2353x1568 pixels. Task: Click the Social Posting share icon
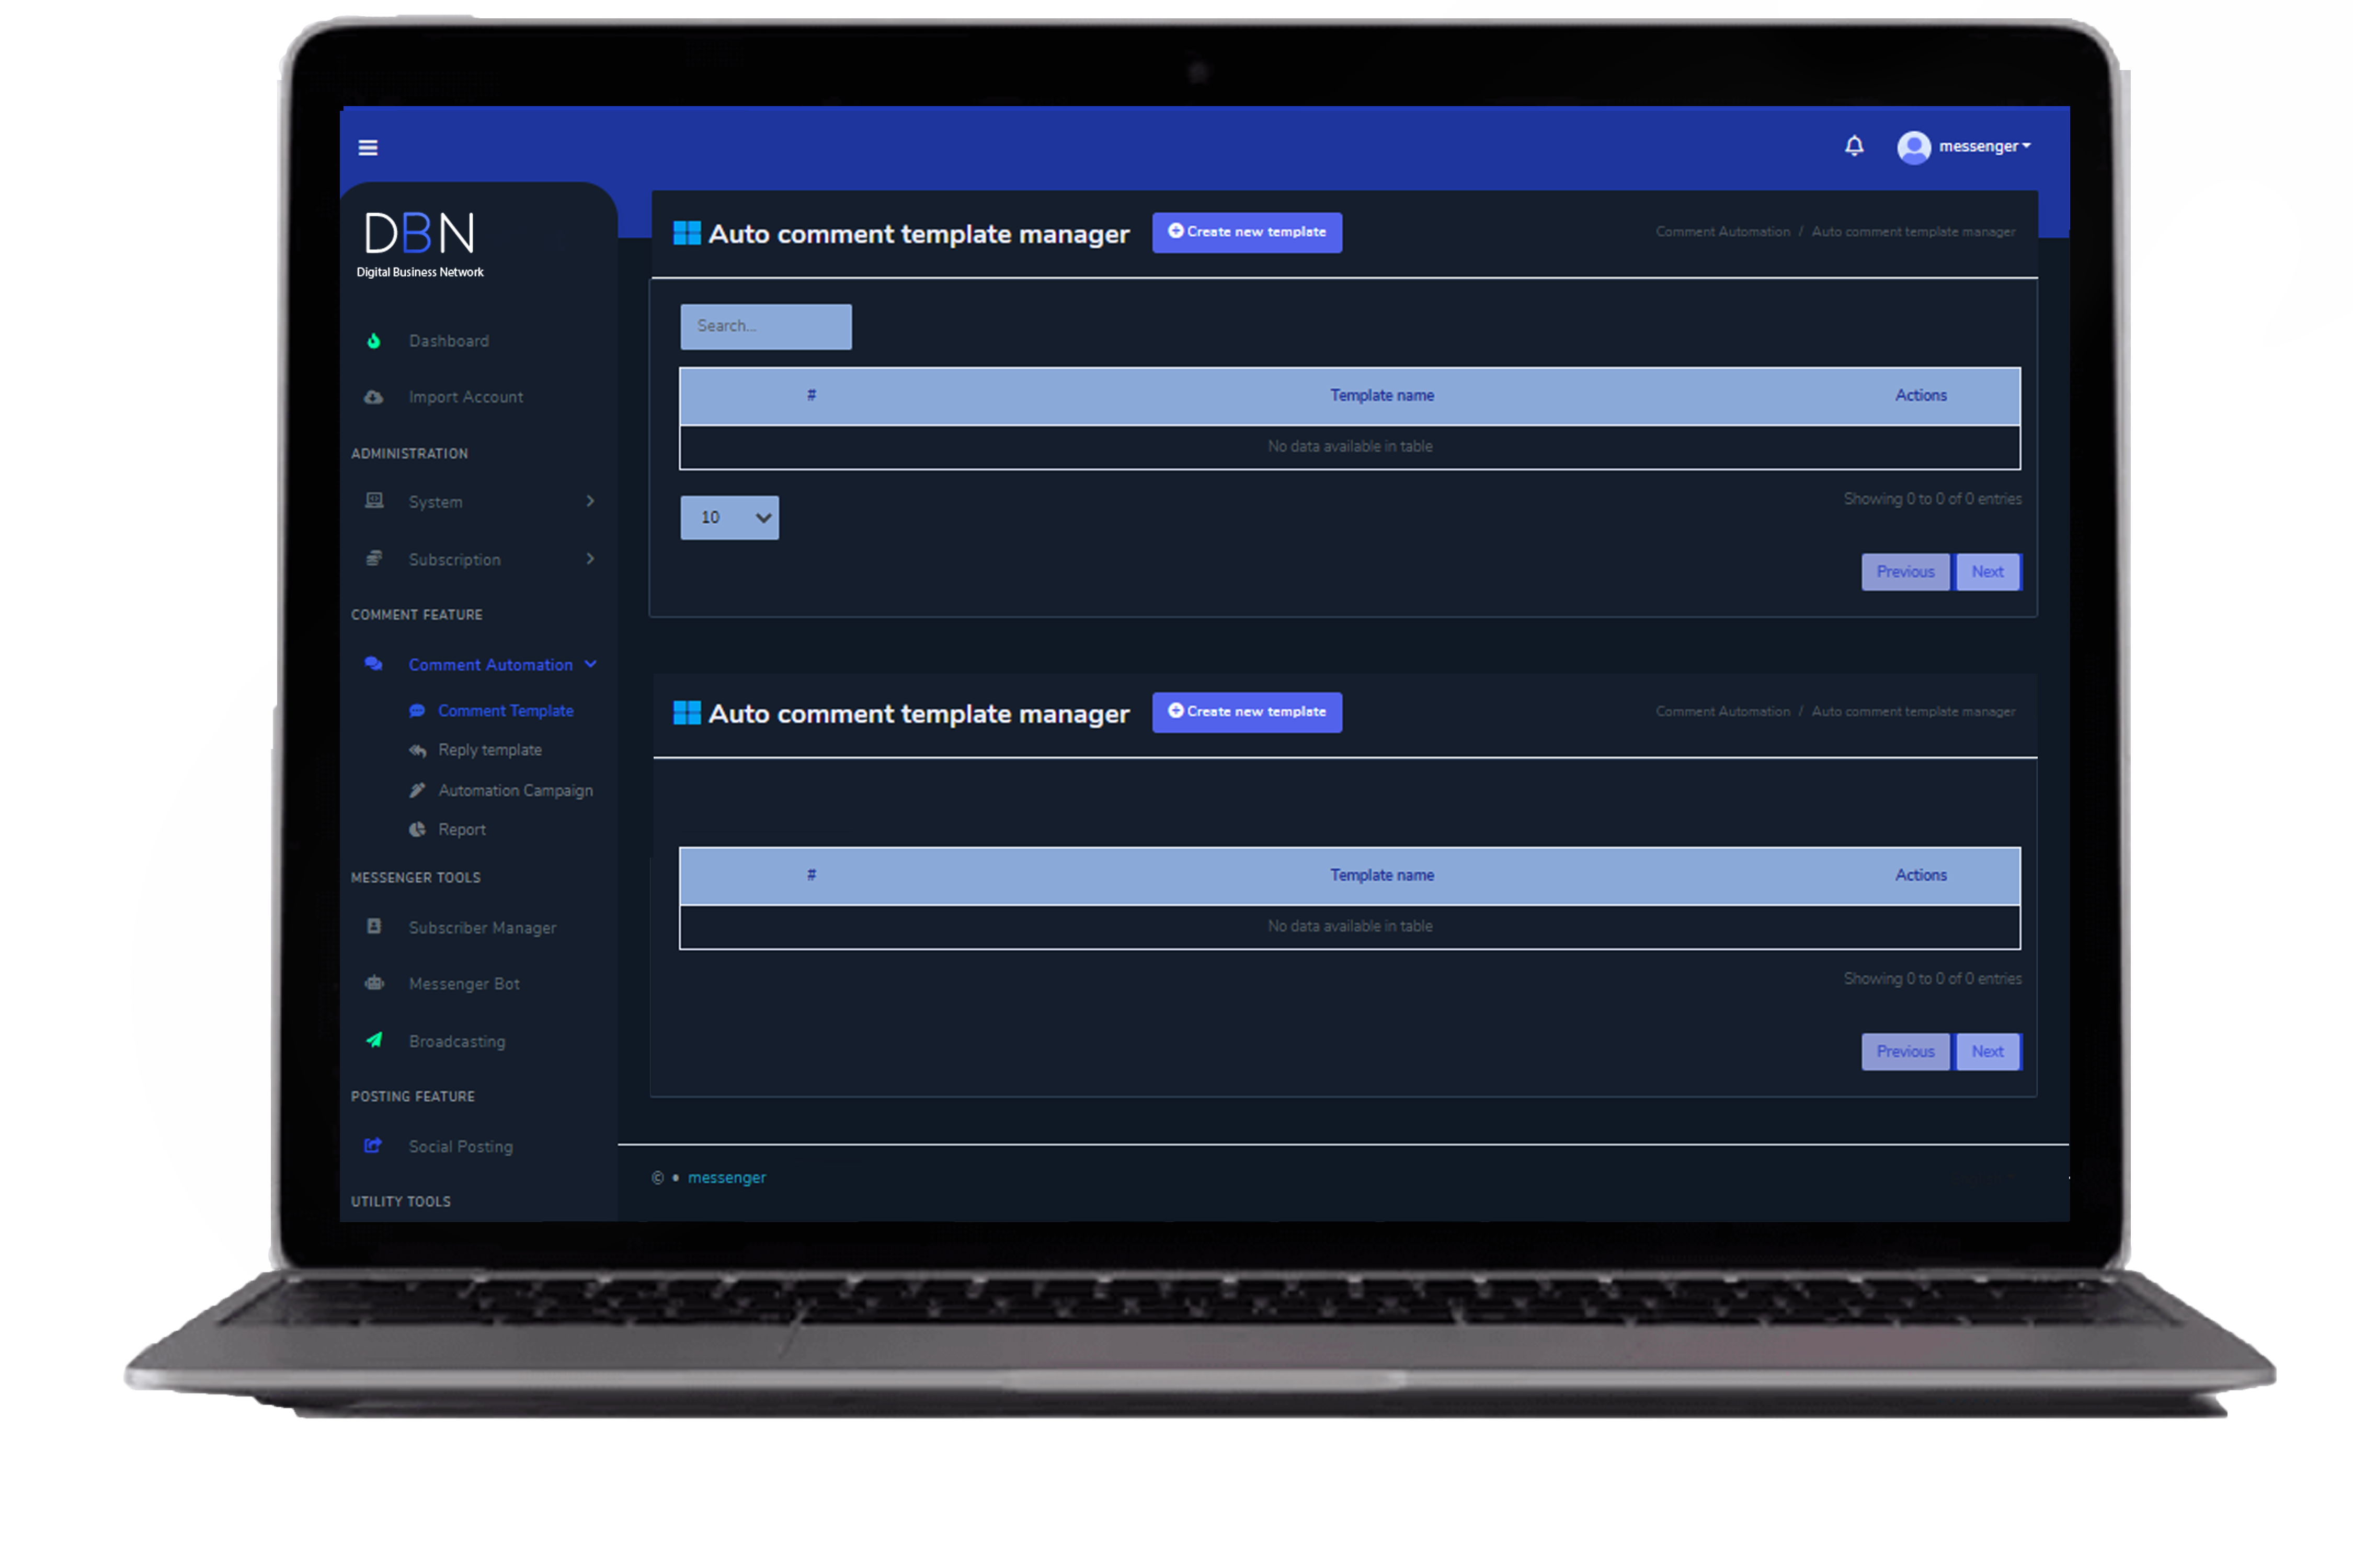click(373, 1145)
